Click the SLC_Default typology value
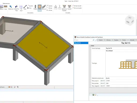 (x=109, y=51)
